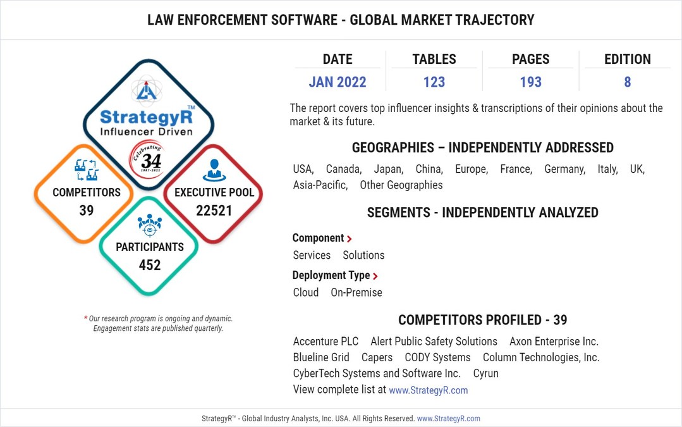Click the Segments Independently Analyzed heading
The width and height of the screenshot is (682, 427).
(483, 213)
